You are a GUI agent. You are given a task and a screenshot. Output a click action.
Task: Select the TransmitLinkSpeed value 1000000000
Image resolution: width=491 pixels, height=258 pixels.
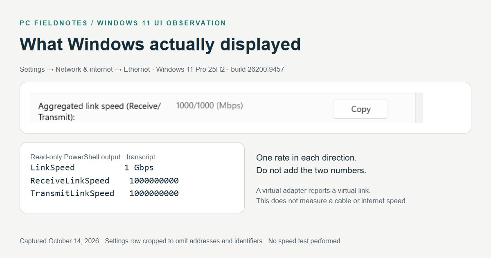154,193
